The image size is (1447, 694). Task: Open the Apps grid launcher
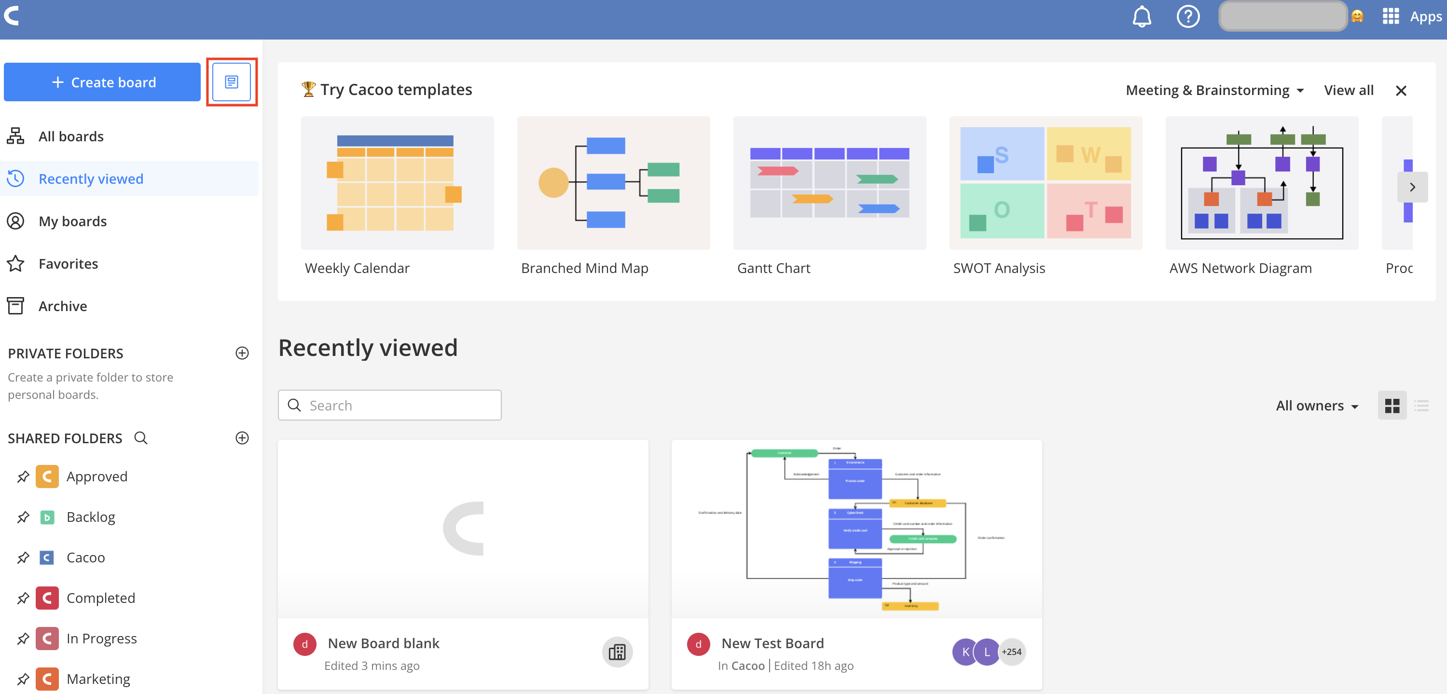point(1391,17)
